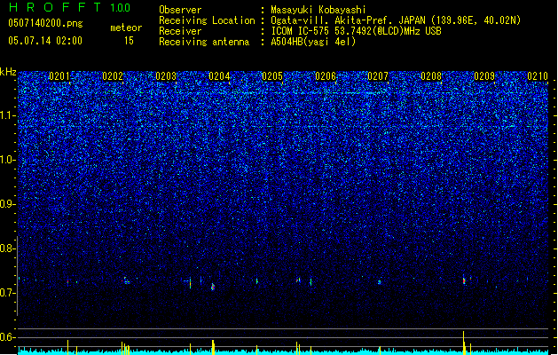Click the 1.1 kHz axis label
The width and height of the screenshot is (558, 355).
[8, 115]
